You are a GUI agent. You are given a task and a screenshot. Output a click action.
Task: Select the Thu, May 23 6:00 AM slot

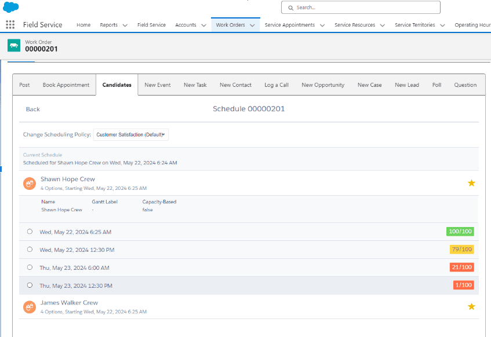30,268
